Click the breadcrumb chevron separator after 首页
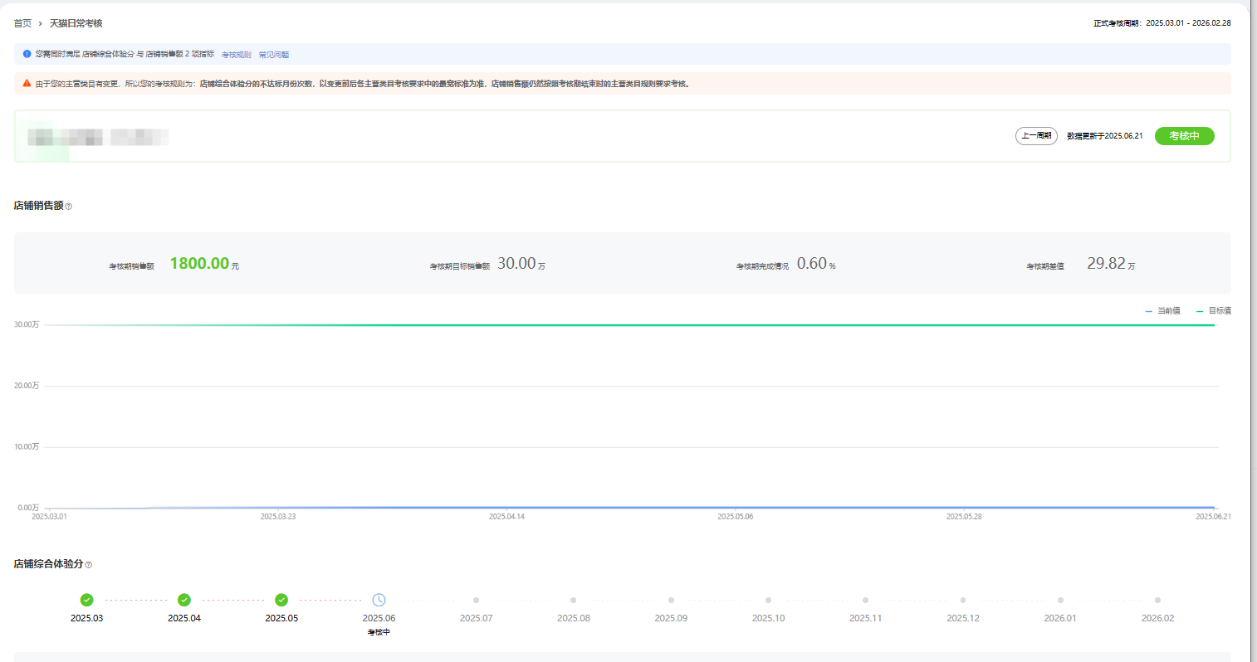This screenshot has height=662, width=1257. 40,24
